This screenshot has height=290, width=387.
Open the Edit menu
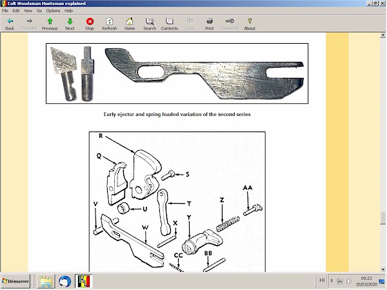coord(16,11)
